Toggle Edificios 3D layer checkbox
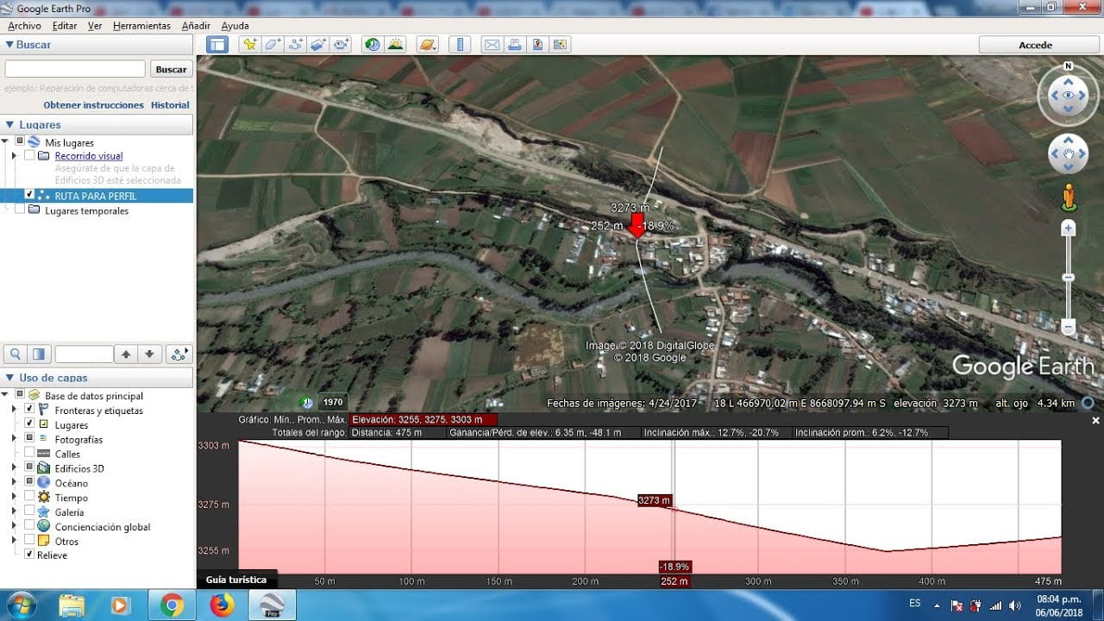The width and height of the screenshot is (1104, 621). click(30, 468)
